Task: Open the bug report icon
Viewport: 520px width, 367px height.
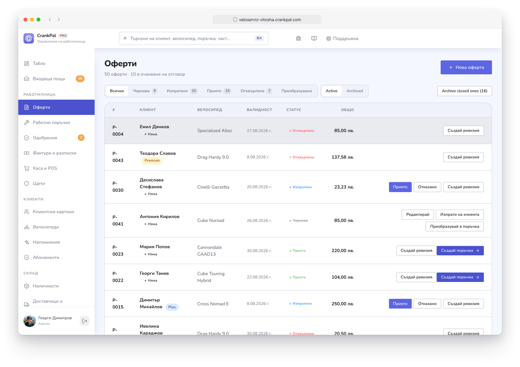Action: coord(298,38)
